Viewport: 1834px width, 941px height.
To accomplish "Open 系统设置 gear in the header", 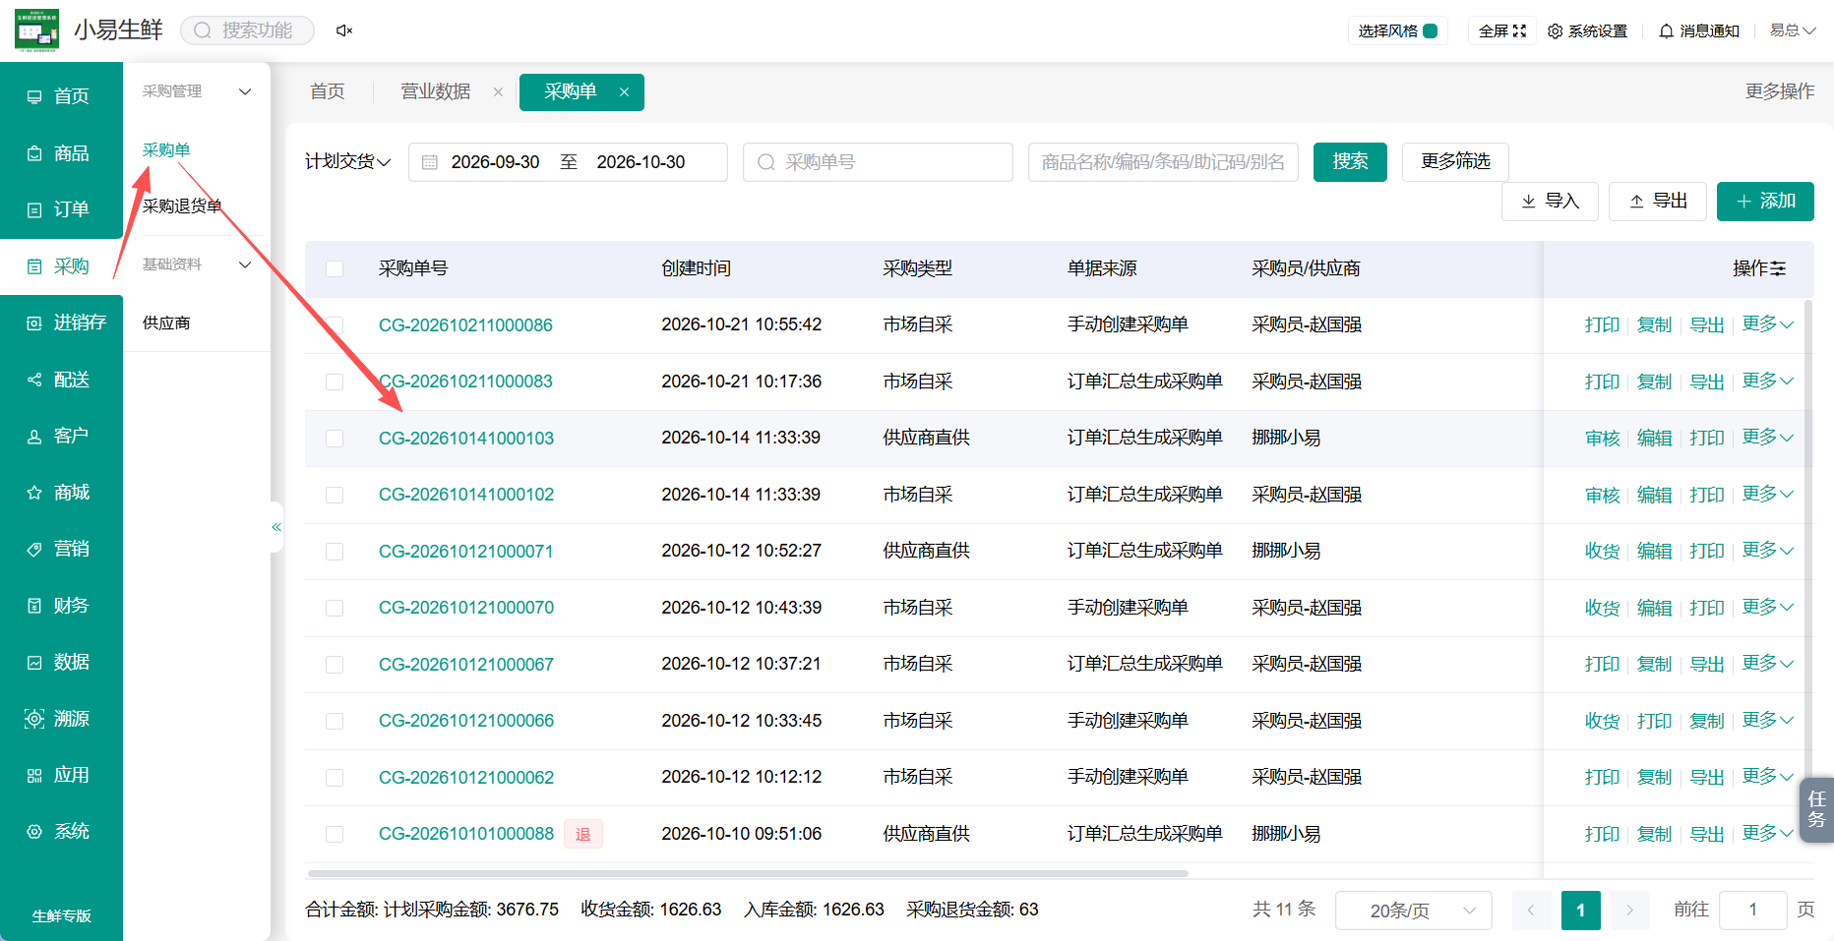I will point(1587,31).
